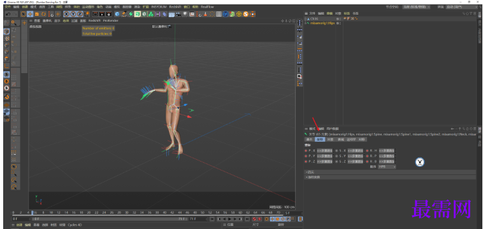Select Polygons mode in left palette
The height and width of the screenshot is (229, 483).
pos(6,59)
